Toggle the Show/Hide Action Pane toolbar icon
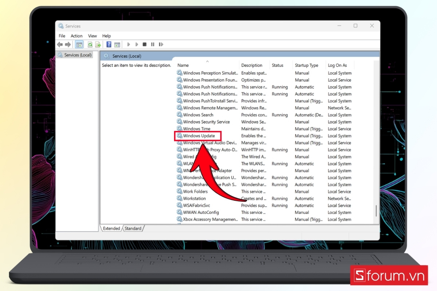 (x=117, y=44)
